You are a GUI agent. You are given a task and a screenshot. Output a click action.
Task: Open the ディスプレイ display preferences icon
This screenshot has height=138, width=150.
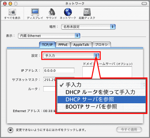click(x=35, y=12)
